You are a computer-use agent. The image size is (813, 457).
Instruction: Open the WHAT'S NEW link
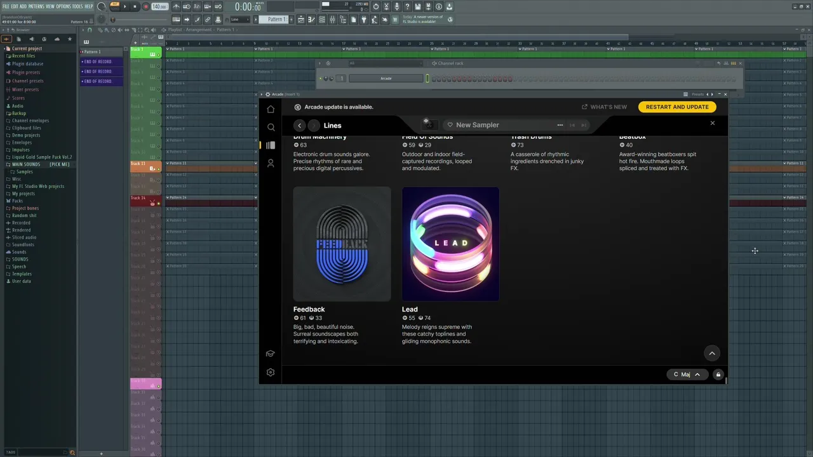(604, 107)
